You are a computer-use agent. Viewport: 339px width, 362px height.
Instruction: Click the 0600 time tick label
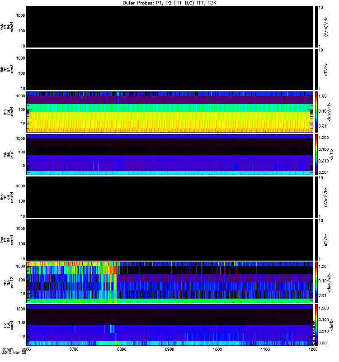point(26,349)
